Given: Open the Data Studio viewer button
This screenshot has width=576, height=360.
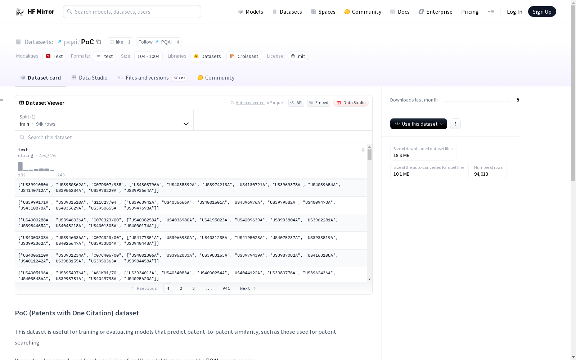Looking at the screenshot, I should pyautogui.click(x=351, y=103).
